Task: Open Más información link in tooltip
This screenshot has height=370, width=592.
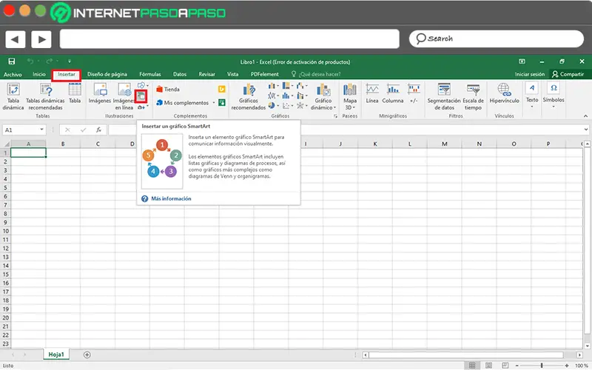Action: pyautogui.click(x=171, y=198)
